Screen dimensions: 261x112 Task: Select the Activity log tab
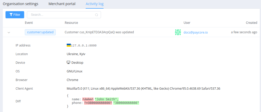pyautogui.click(x=95, y=4)
